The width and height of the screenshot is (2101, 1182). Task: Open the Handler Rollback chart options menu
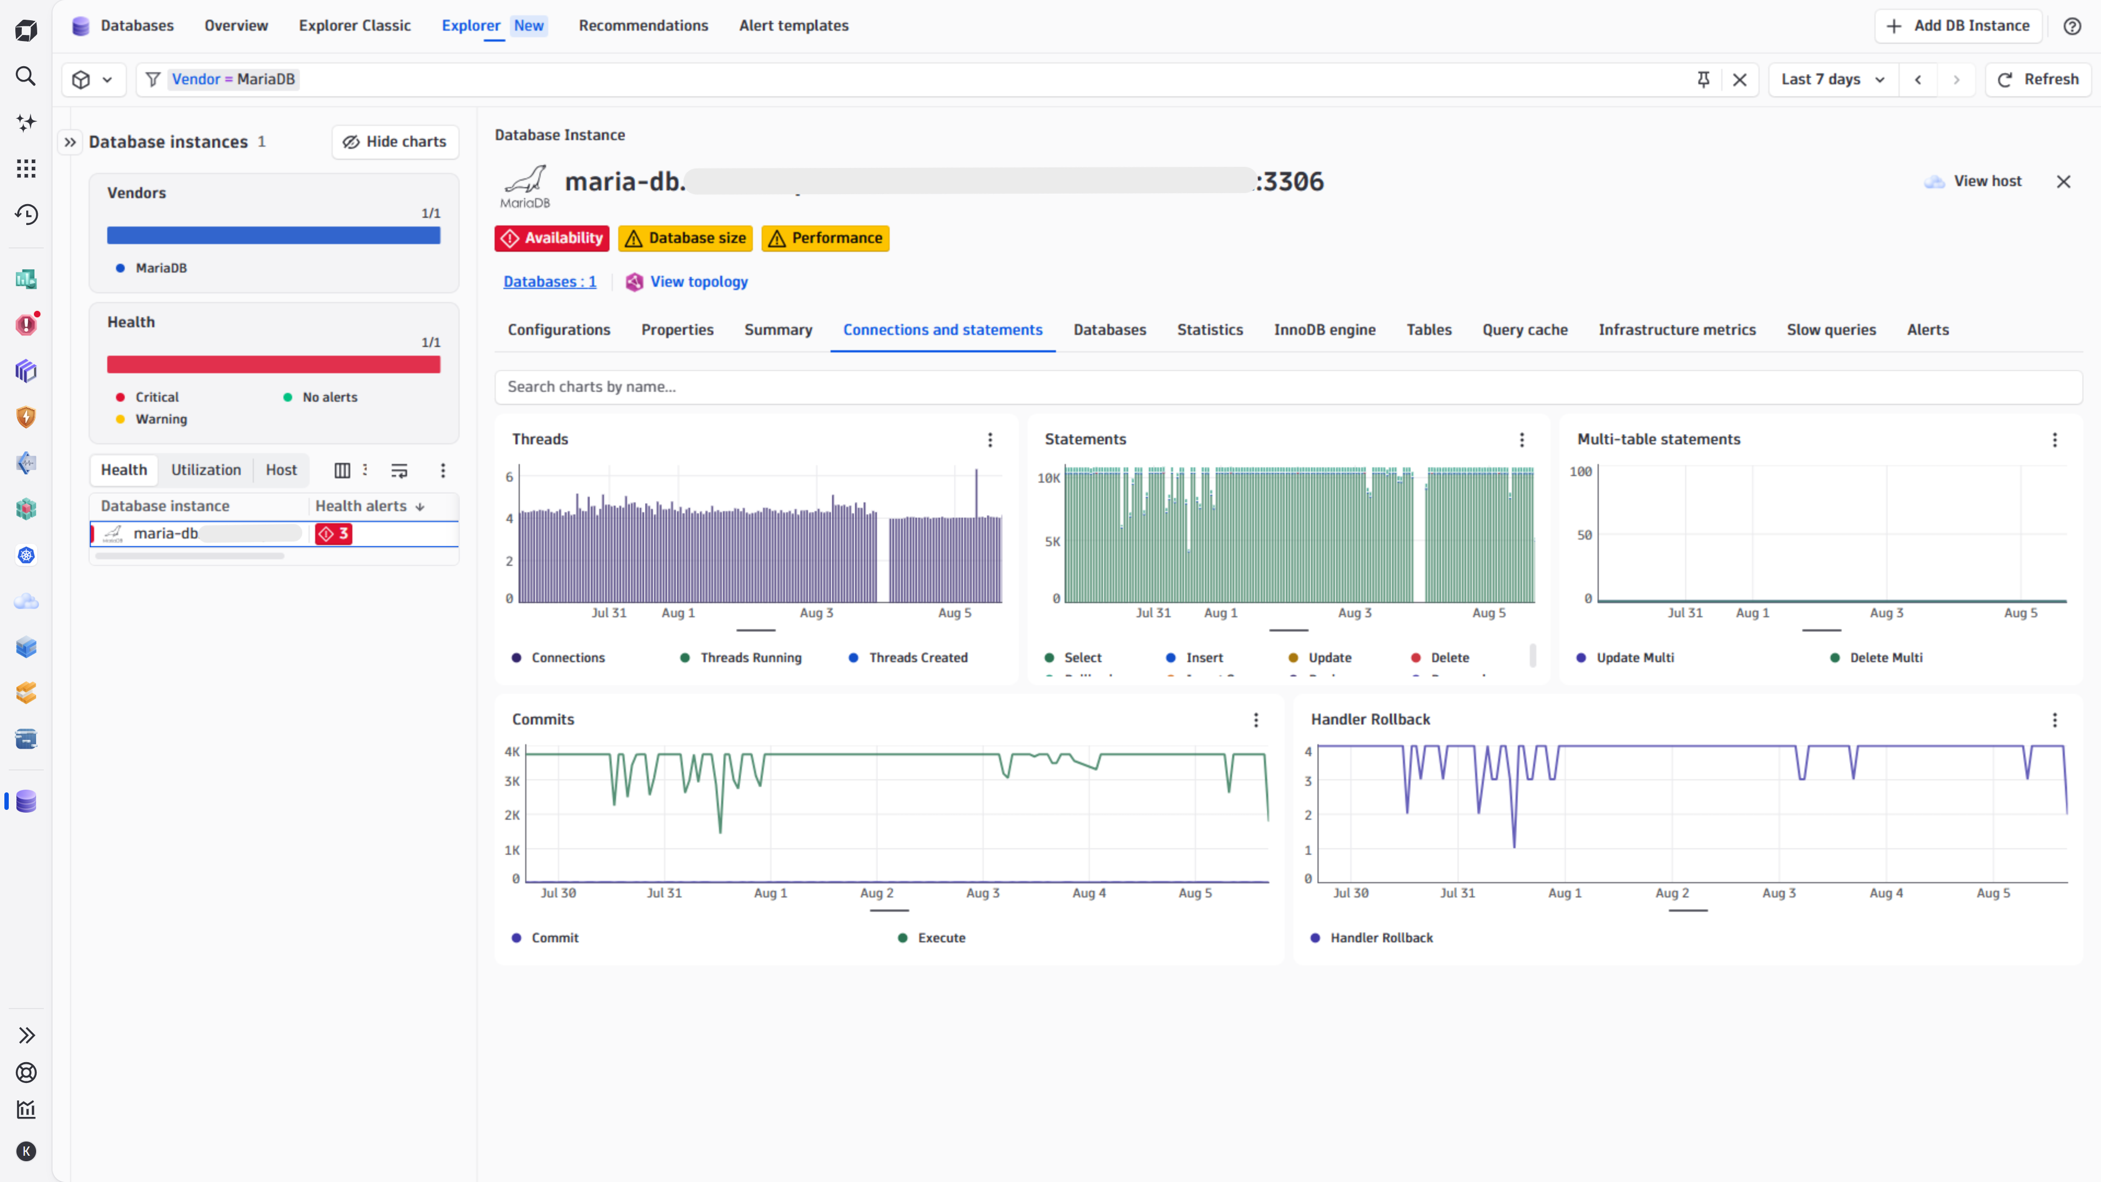2054,720
